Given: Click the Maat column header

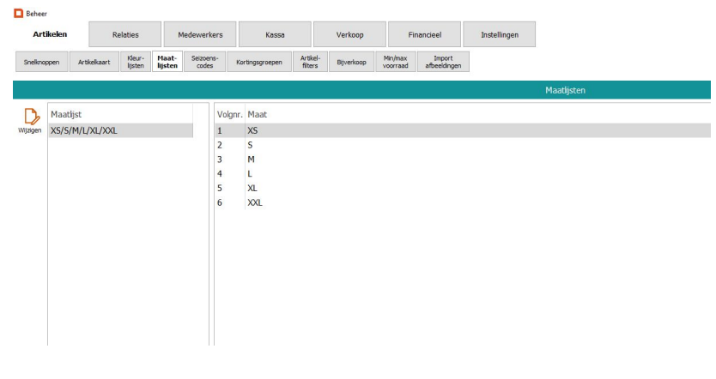Looking at the screenshot, I should (x=258, y=113).
